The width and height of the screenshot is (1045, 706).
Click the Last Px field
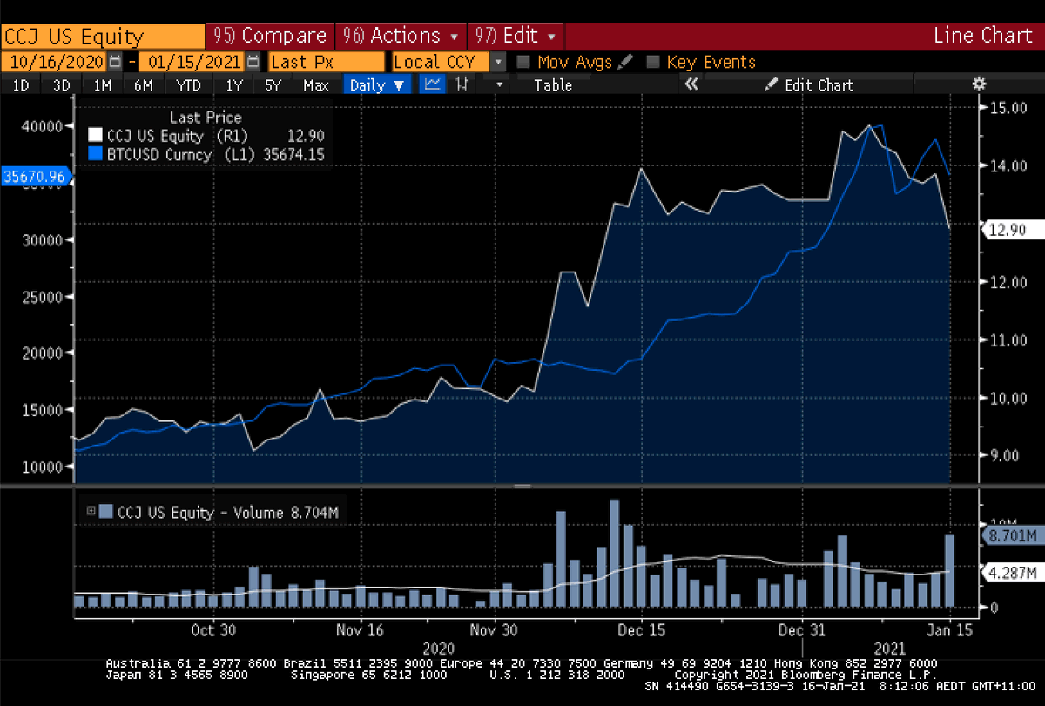click(326, 62)
